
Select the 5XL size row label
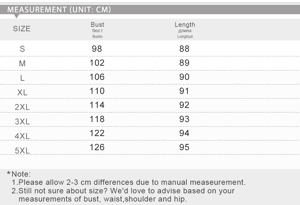[x=22, y=151]
